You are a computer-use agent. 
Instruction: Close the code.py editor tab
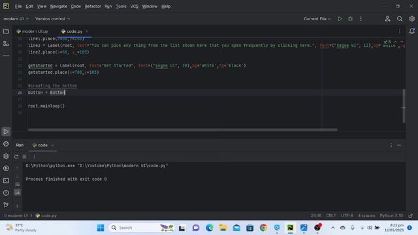pyautogui.click(x=87, y=31)
